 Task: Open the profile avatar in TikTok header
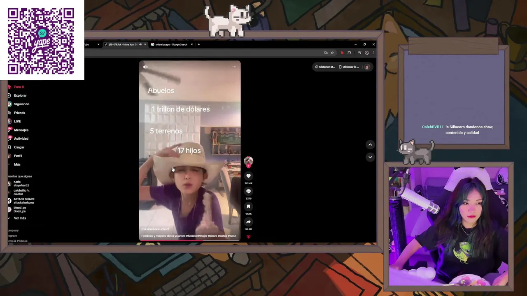(367, 67)
